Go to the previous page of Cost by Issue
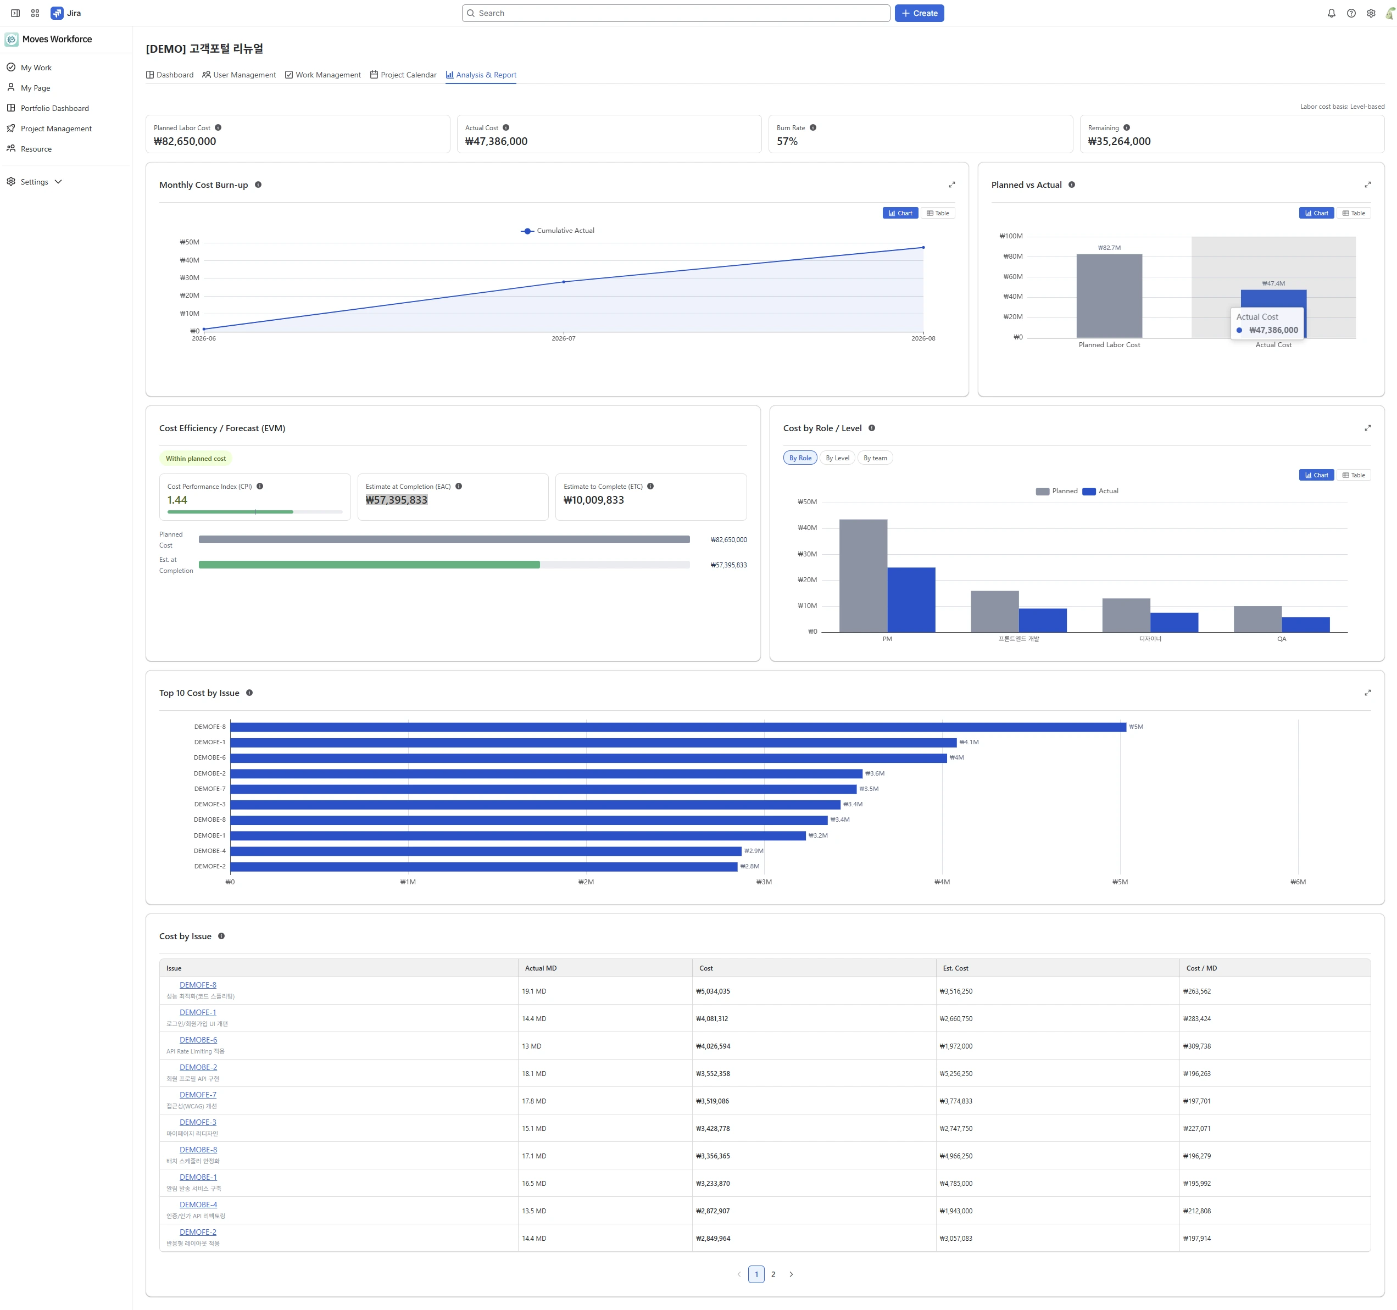The width and height of the screenshot is (1397, 1310). point(738,1274)
